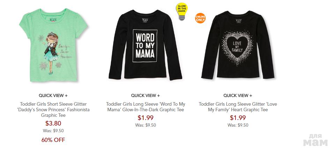Screen dimensions: 333x151
Task: Click 'Was: $9.50' under Word To My Mama tee
Action: point(146,125)
